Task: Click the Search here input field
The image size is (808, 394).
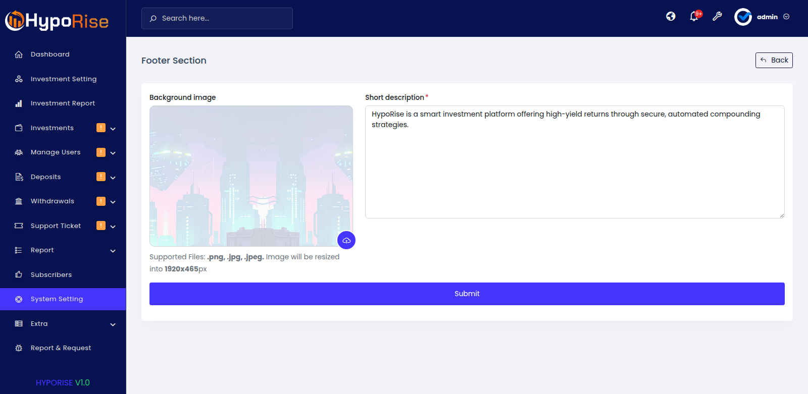Action: (217, 18)
